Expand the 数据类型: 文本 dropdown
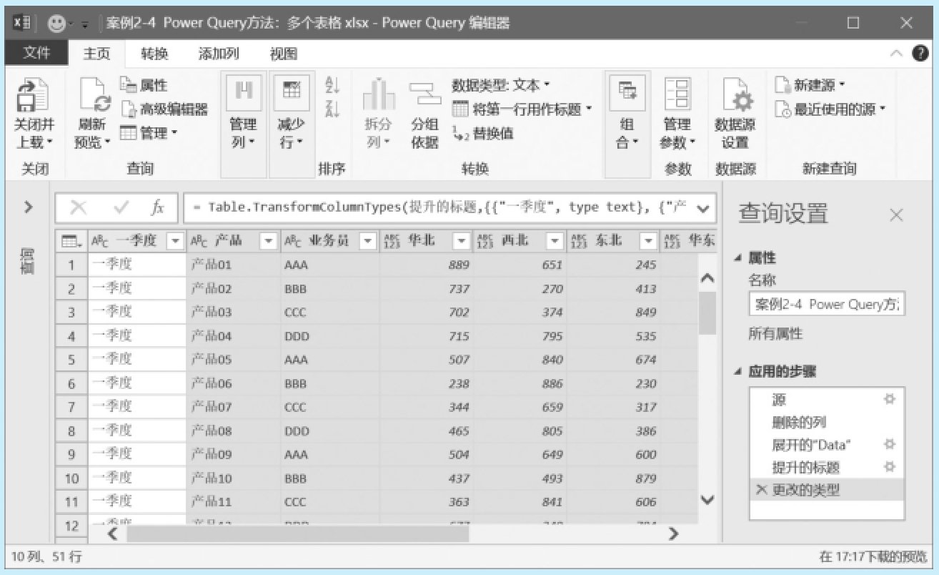This screenshot has width=939, height=575. coord(501,86)
